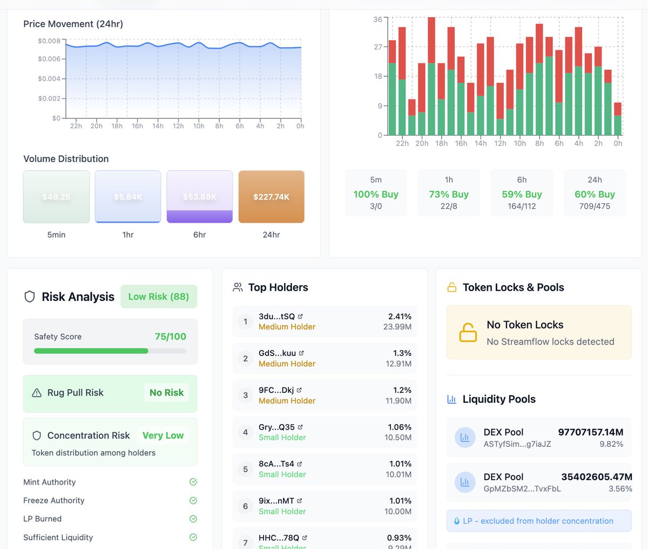Select the 1hr volume card showing $5.84K

point(128,197)
